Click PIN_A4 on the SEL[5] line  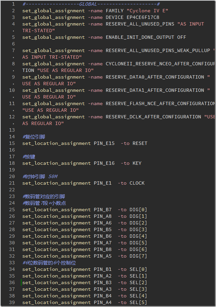[102, 303]
